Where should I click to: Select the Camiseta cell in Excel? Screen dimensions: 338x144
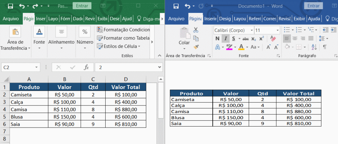(x=29, y=95)
